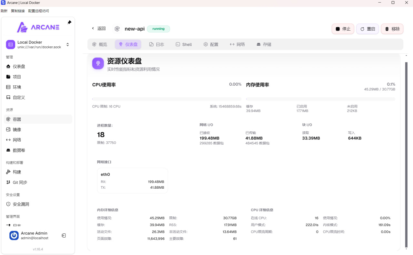Click the RSS value 17.91MB
413x255 pixels.
pyautogui.click(x=230, y=225)
